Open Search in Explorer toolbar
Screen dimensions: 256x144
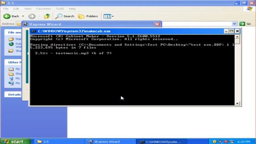point(64,16)
